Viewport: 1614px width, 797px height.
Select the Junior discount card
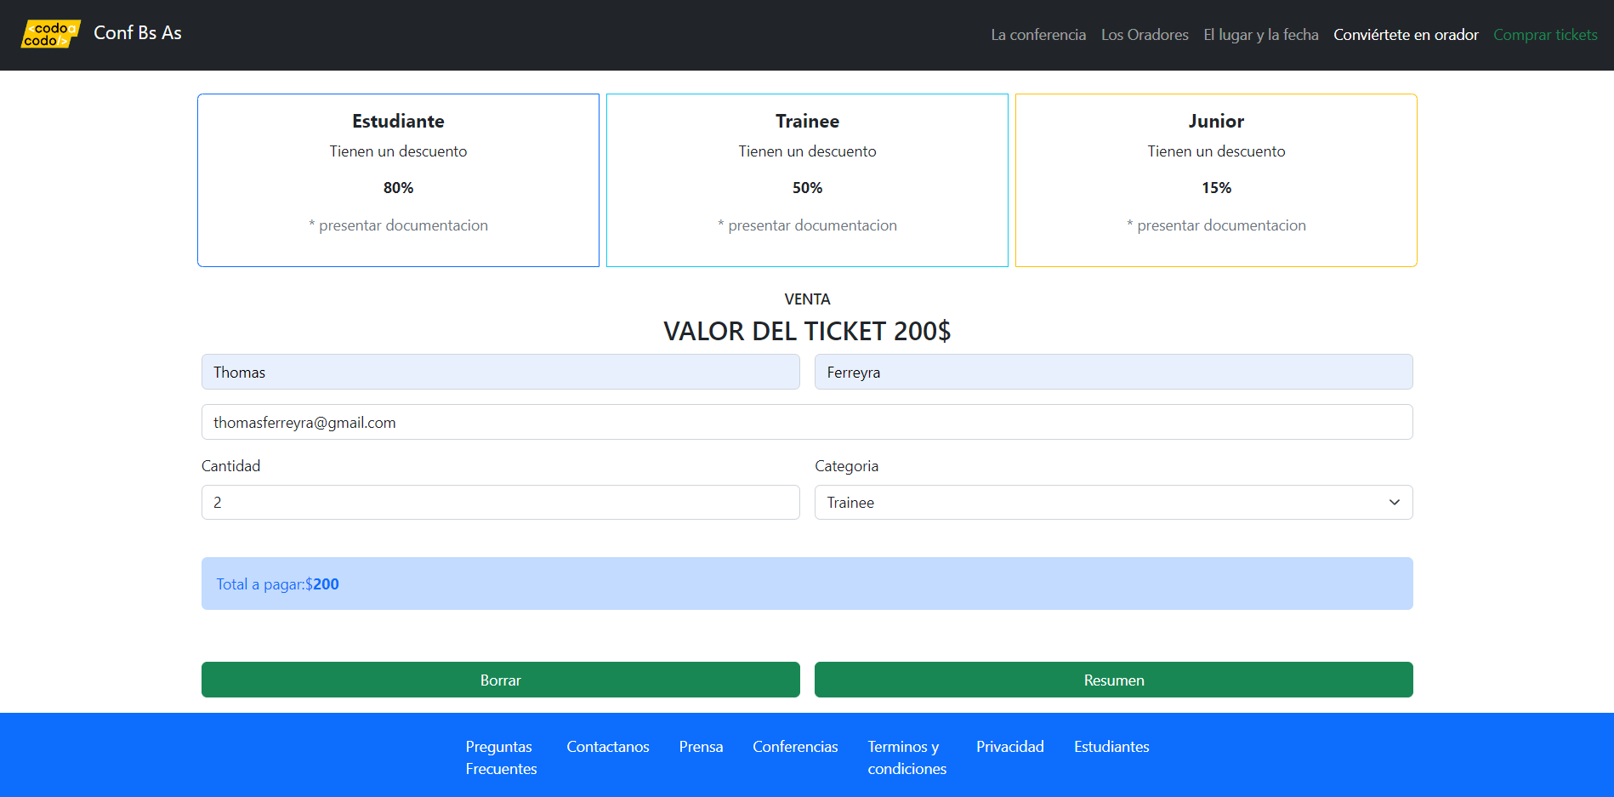coord(1216,180)
